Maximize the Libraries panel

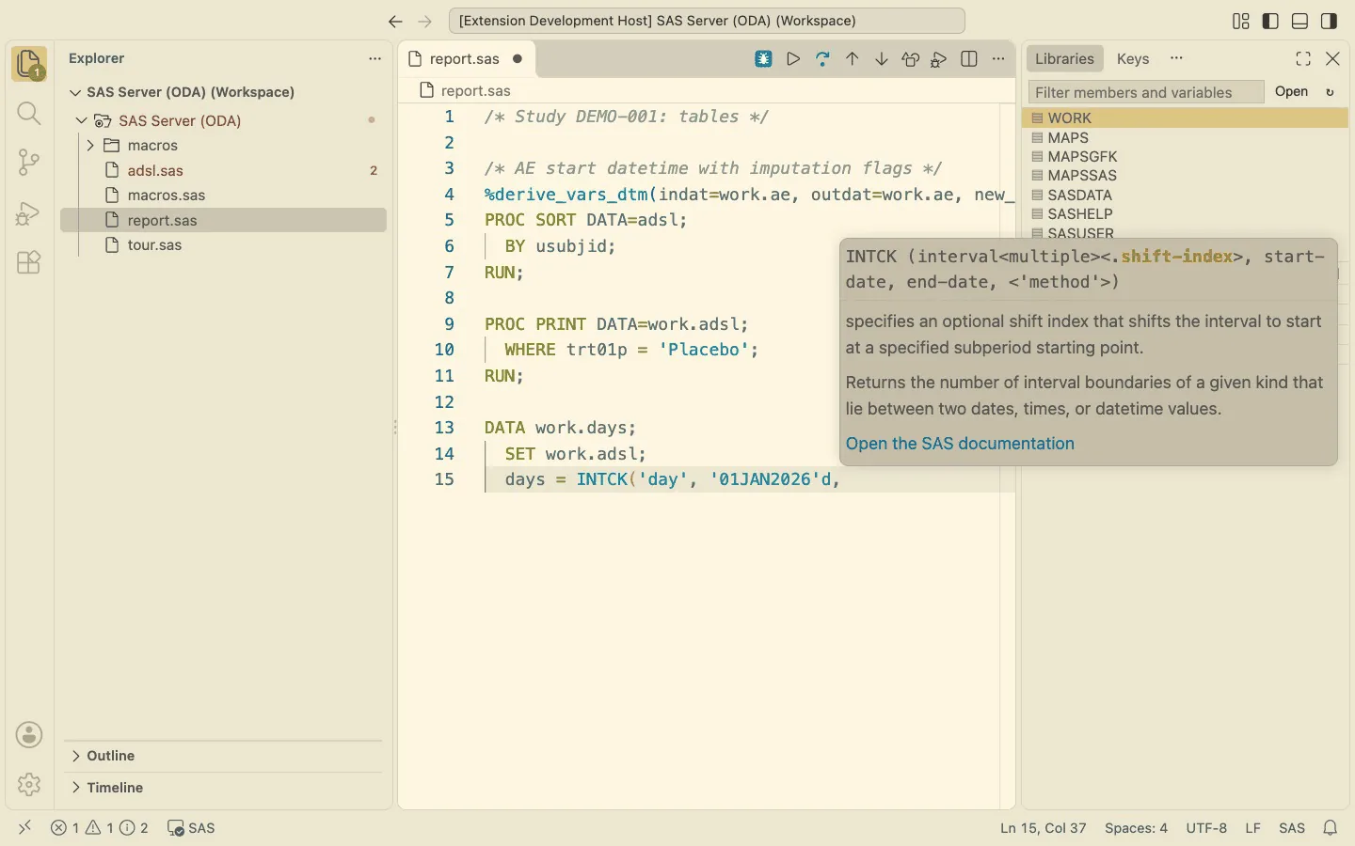pyautogui.click(x=1303, y=59)
